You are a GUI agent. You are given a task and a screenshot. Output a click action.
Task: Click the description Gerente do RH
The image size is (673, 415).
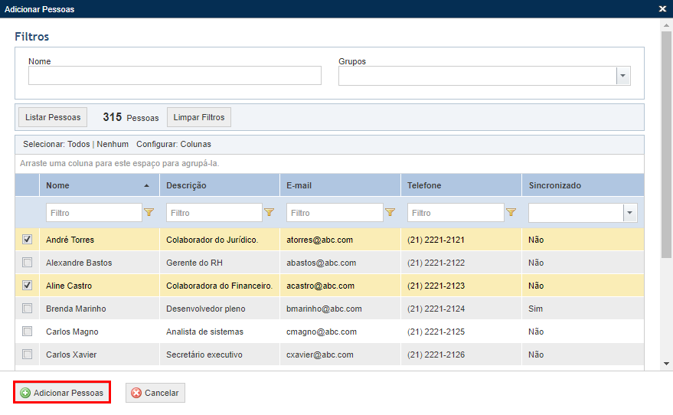(194, 263)
